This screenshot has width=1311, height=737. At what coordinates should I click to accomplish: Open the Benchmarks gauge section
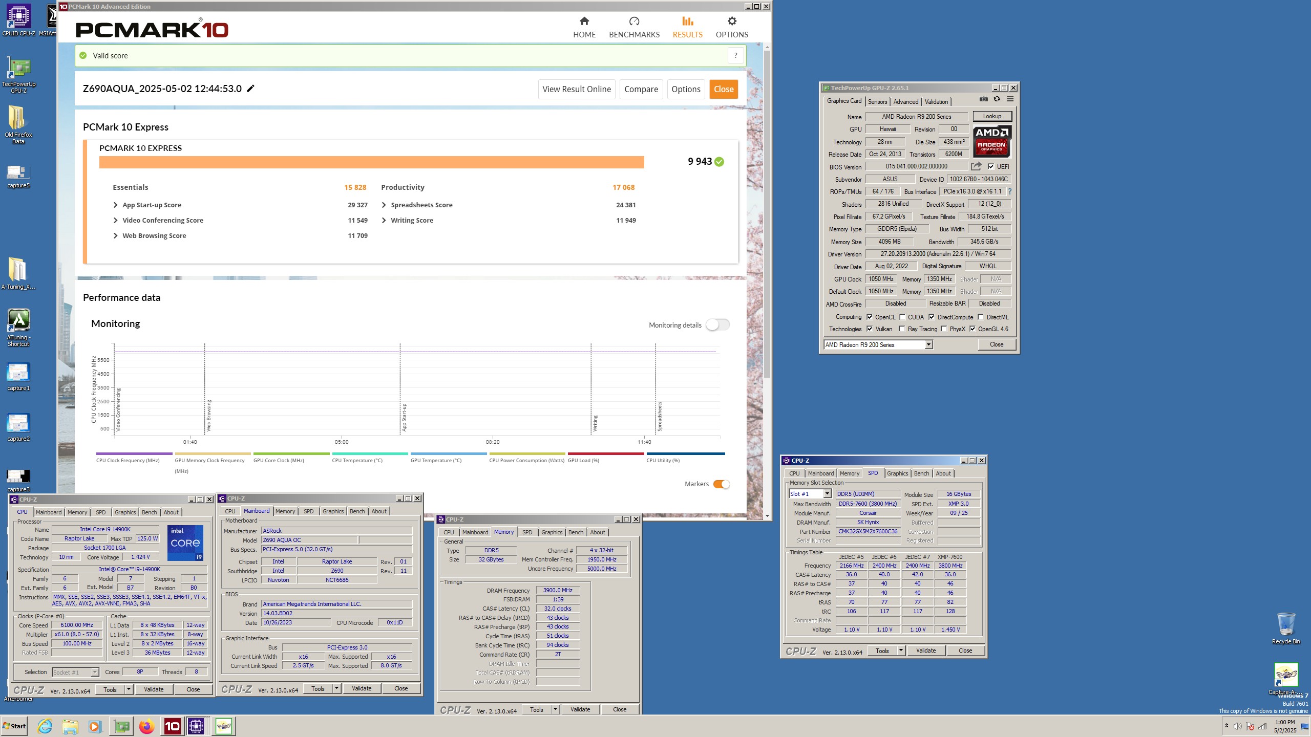(x=634, y=27)
